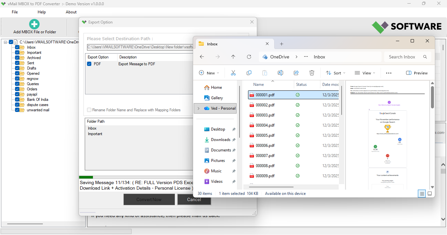Click the Refresh icon in Explorer
Viewport: 447px width, 235px height.
coord(249,56)
